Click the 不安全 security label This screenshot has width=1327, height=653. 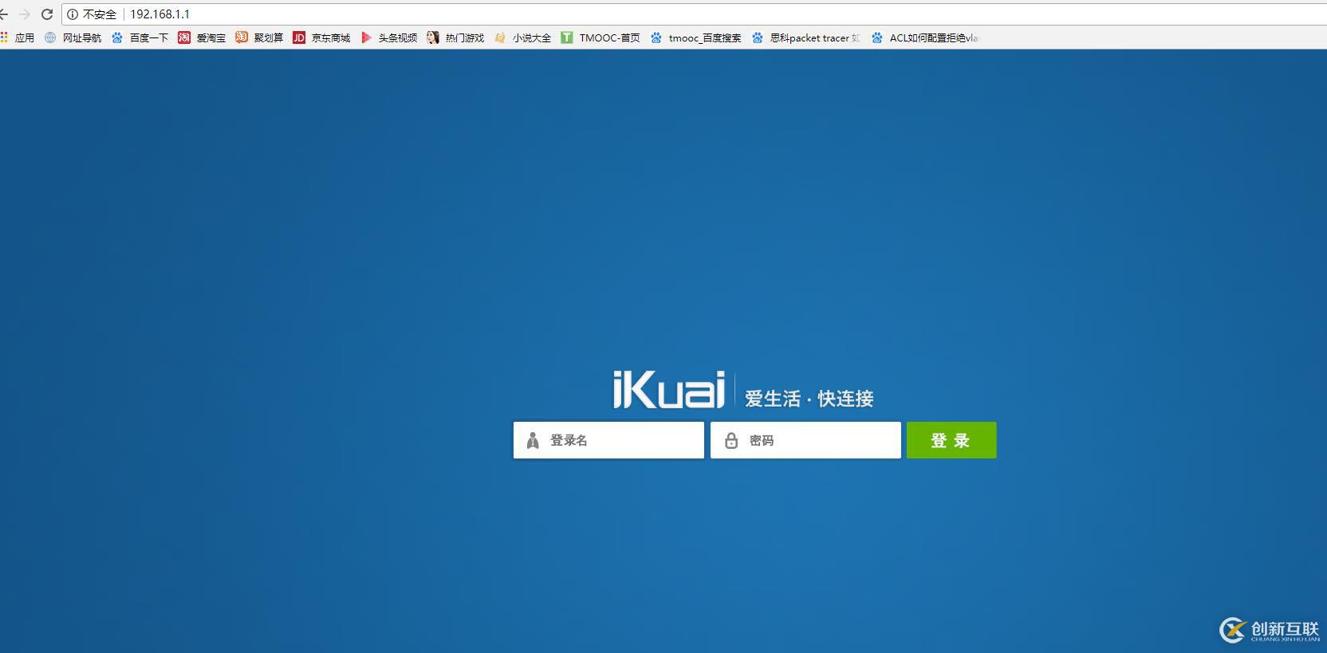point(100,14)
